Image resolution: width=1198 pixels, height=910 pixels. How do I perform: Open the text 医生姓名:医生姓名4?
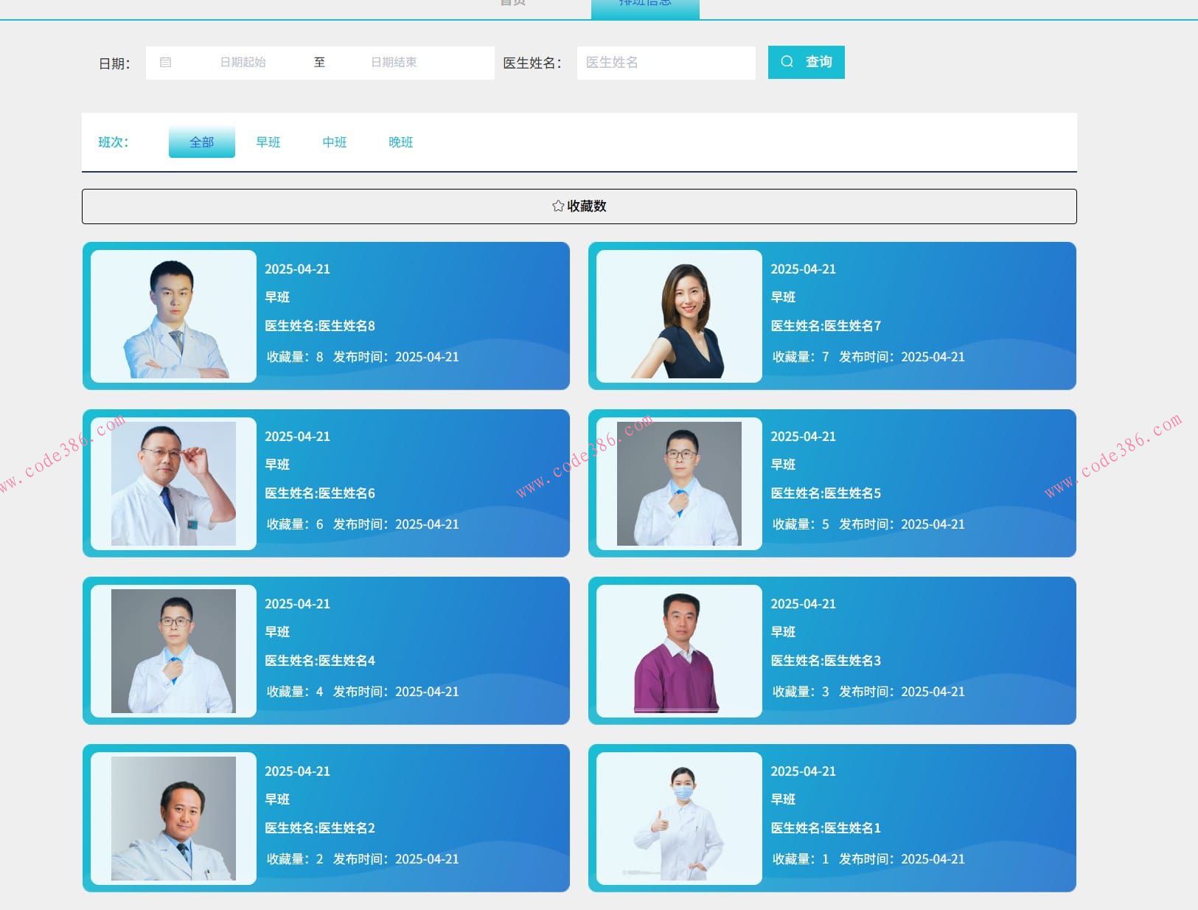point(320,661)
